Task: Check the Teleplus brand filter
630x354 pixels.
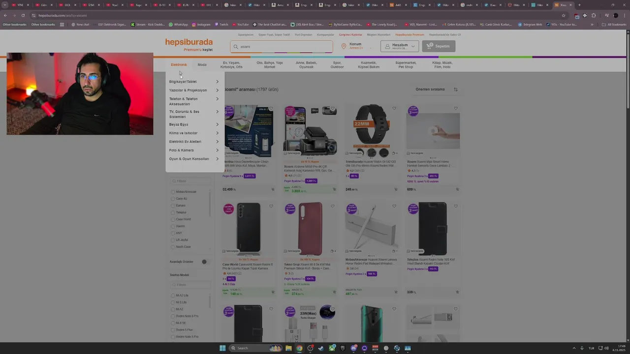Action: tap(173, 212)
